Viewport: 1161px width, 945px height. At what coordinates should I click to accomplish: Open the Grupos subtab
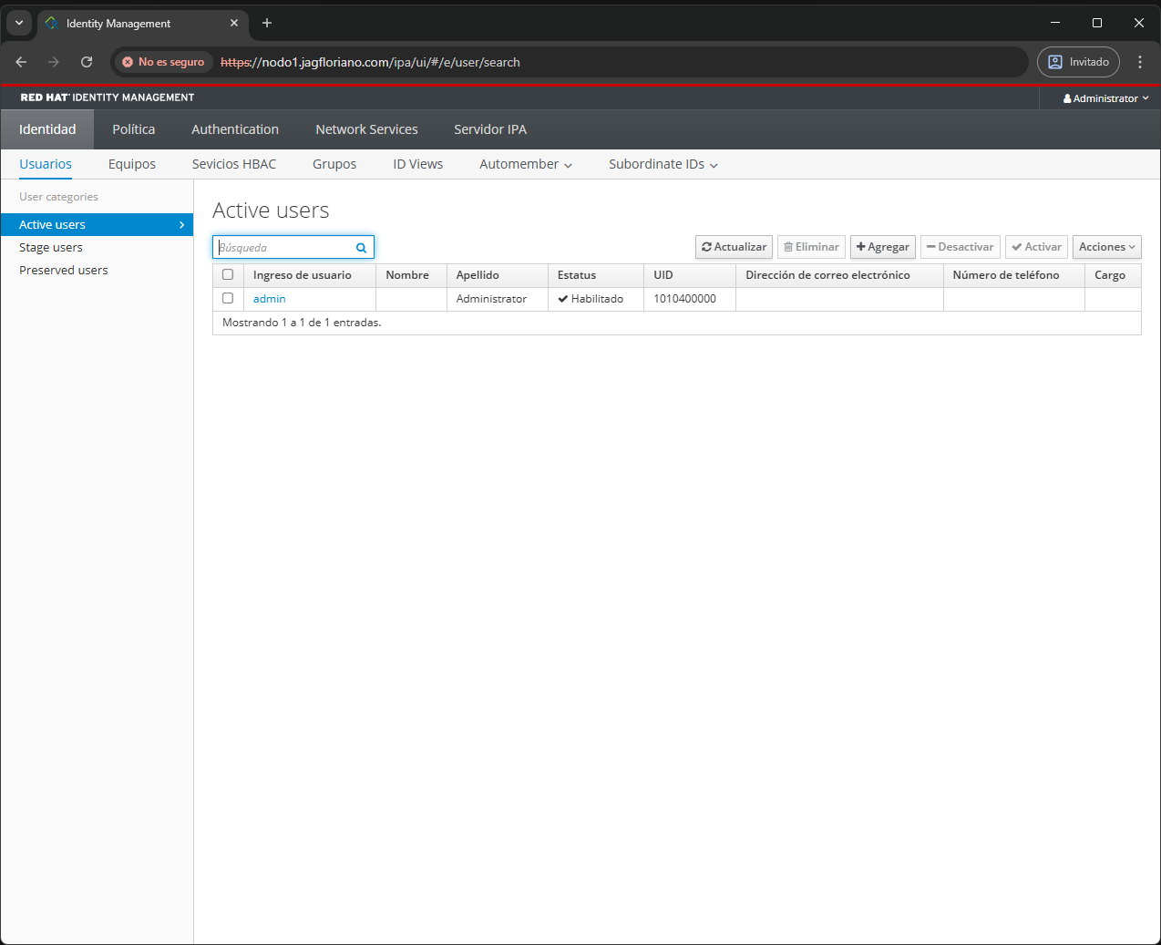coord(334,164)
